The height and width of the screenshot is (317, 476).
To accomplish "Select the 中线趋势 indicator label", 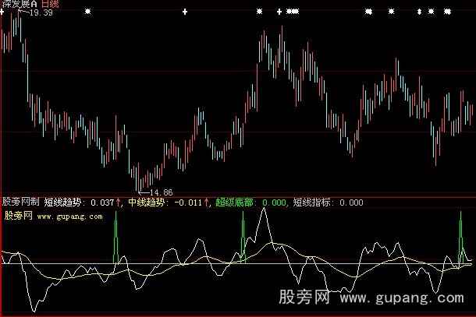I will tap(148, 203).
